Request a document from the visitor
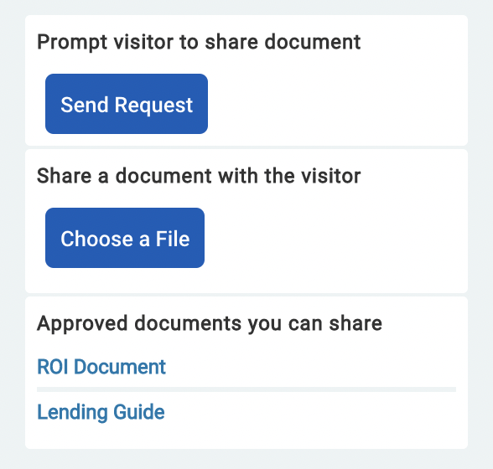The image size is (493, 469). click(127, 104)
